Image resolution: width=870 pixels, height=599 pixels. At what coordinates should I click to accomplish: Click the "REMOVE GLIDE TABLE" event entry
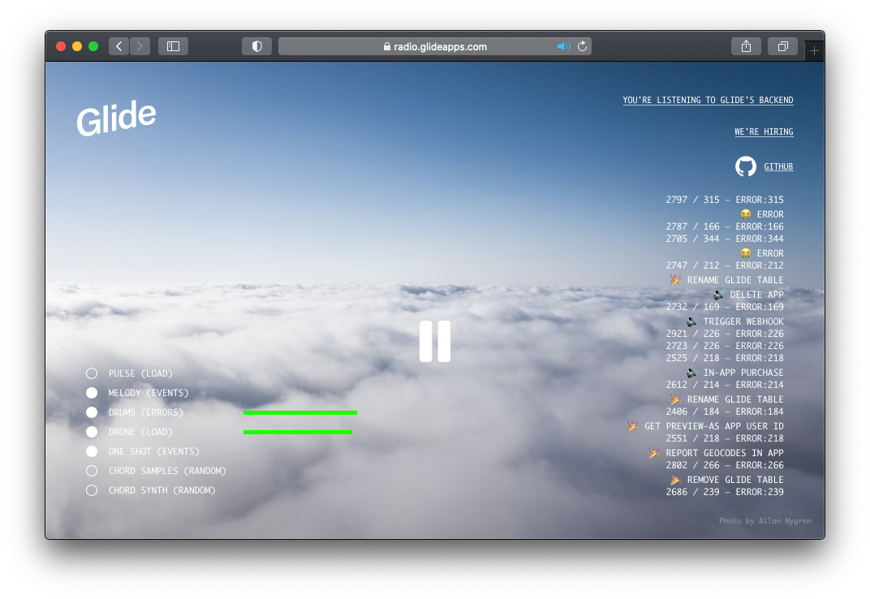coord(727,480)
